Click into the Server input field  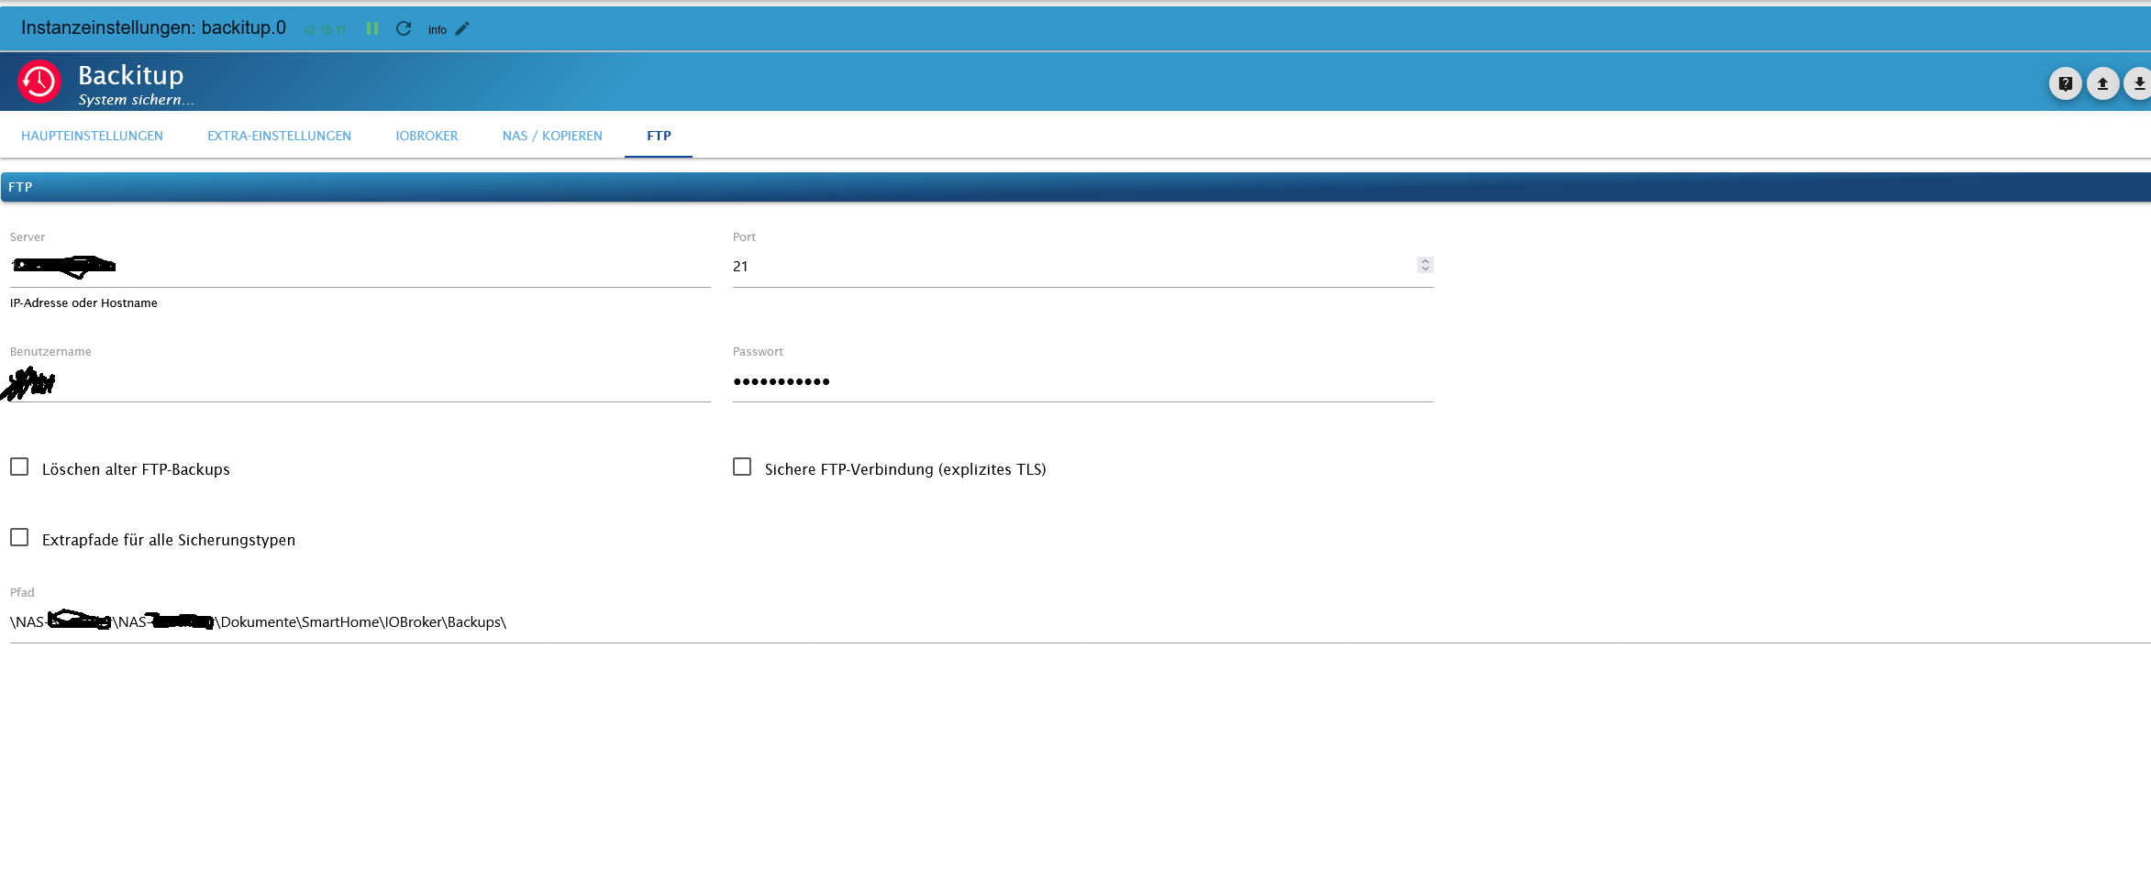pos(360,267)
